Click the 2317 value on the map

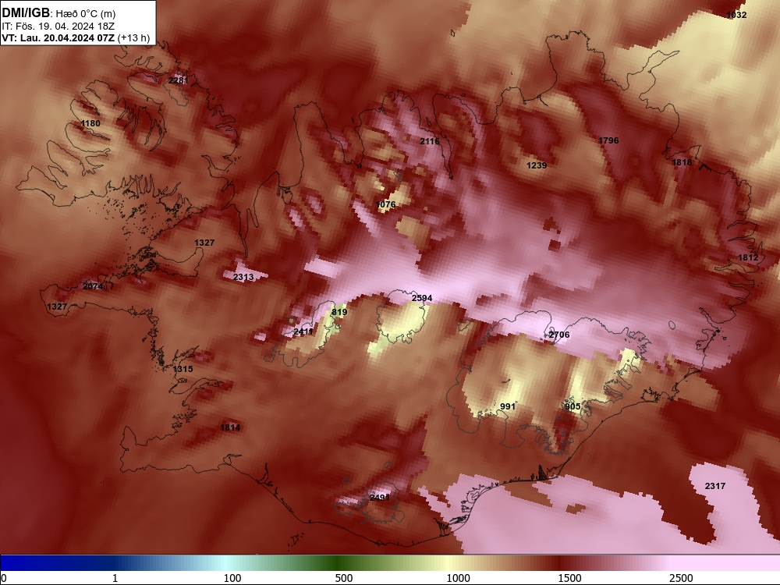pyautogui.click(x=714, y=486)
